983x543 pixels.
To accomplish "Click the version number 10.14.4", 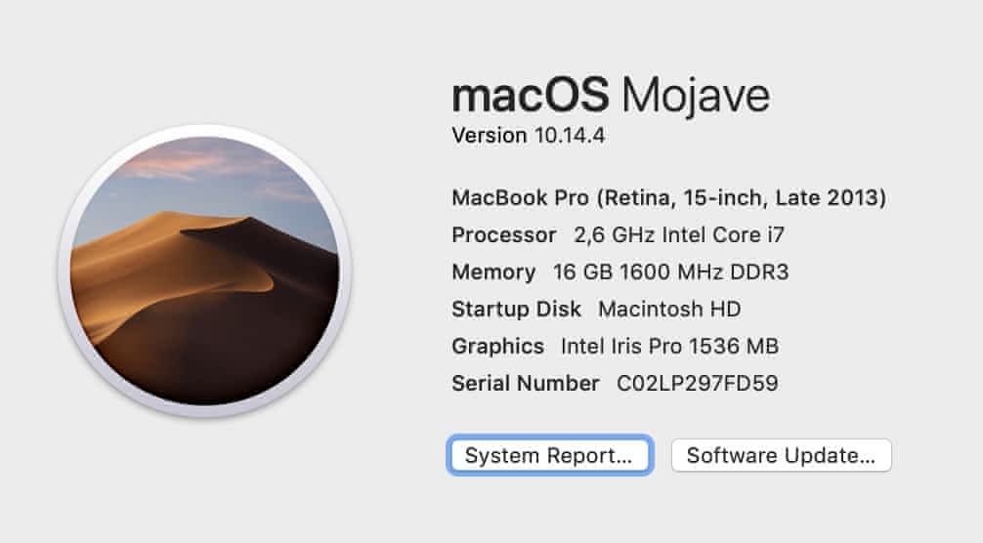I will point(569,136).
